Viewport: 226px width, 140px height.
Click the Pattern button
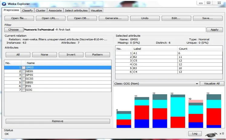point(98,55)
